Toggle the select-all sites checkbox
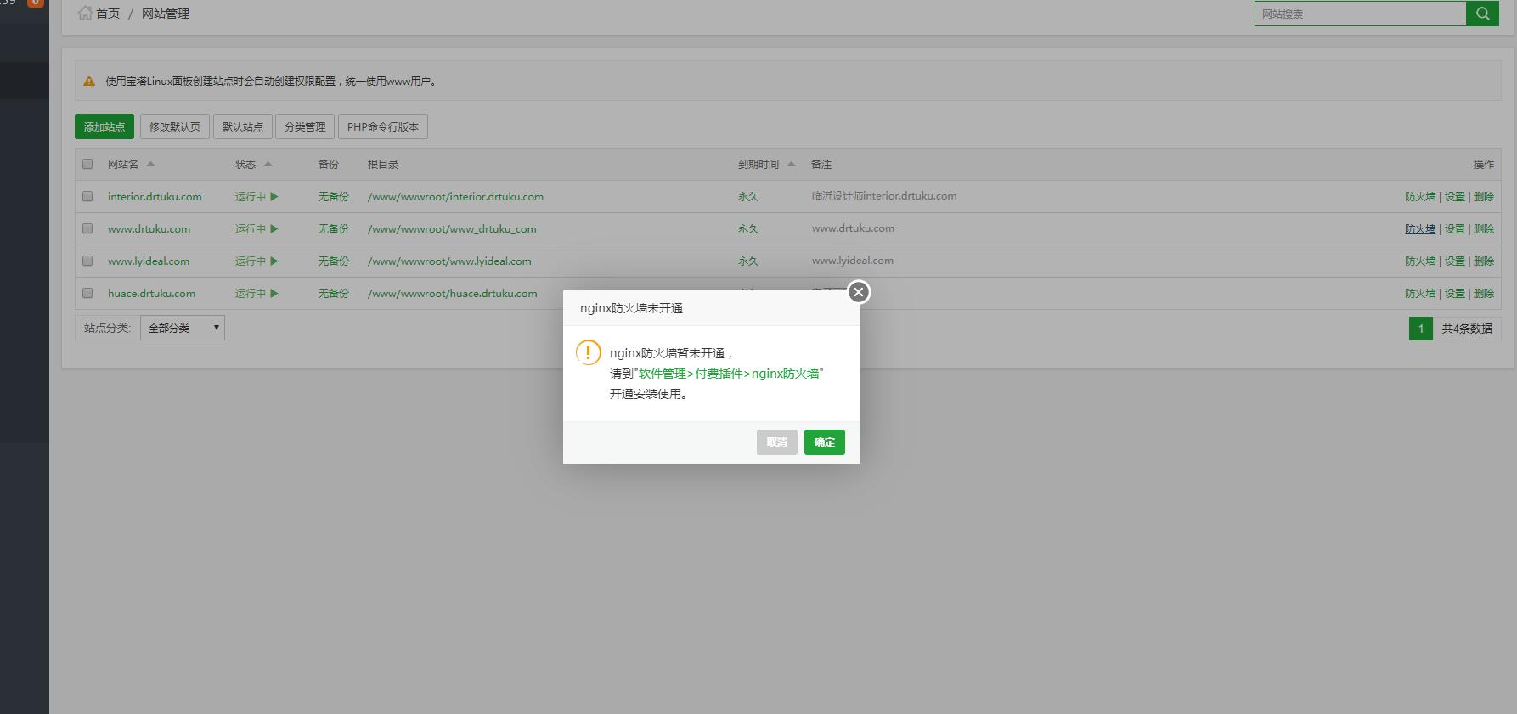1517x714 pixels. tap(87, 164)
